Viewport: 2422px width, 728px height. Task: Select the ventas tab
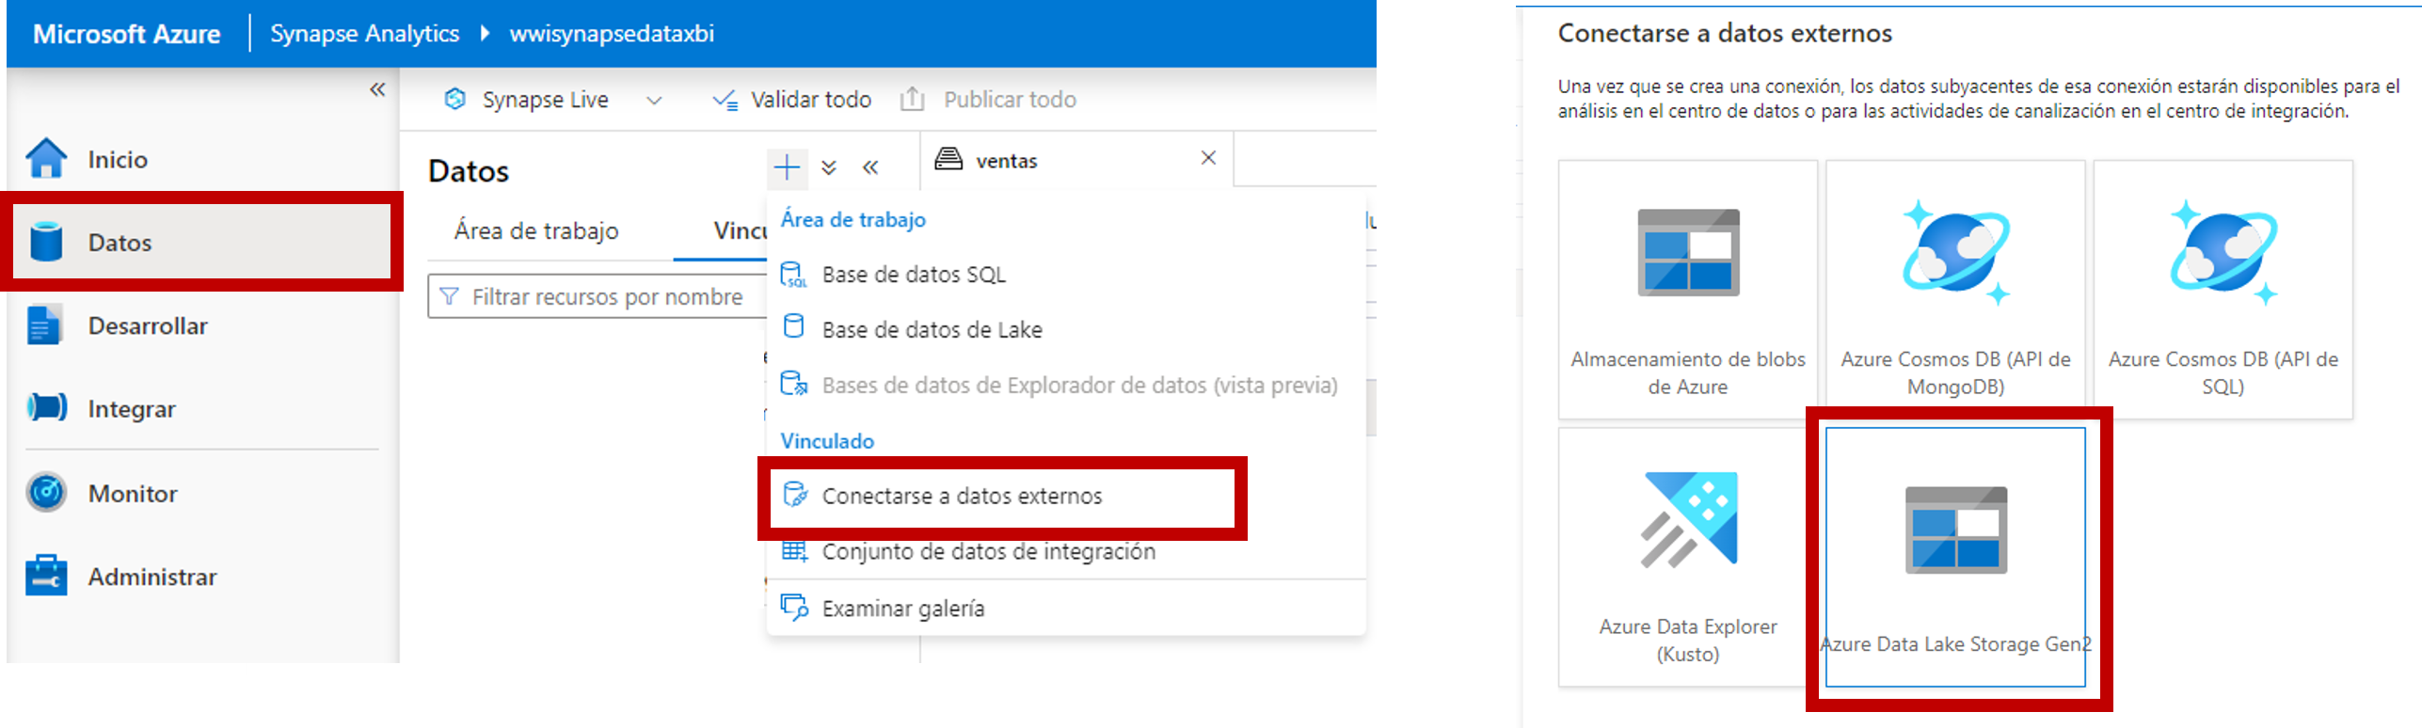1006,161
